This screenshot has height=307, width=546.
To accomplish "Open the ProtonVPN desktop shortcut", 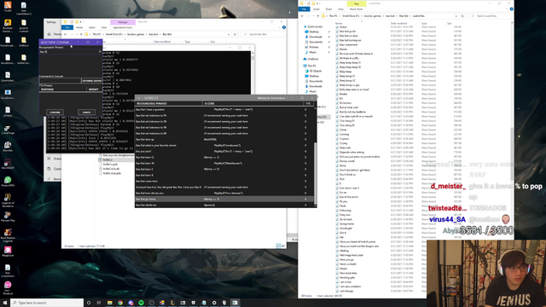I will point(8,182).
